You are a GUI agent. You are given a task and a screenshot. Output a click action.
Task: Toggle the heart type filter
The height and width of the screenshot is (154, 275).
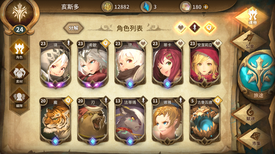coord(181,28)
